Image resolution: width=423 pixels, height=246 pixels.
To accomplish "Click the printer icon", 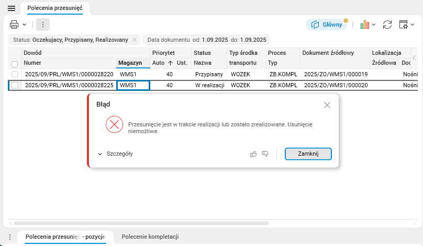I will point(15,24).
